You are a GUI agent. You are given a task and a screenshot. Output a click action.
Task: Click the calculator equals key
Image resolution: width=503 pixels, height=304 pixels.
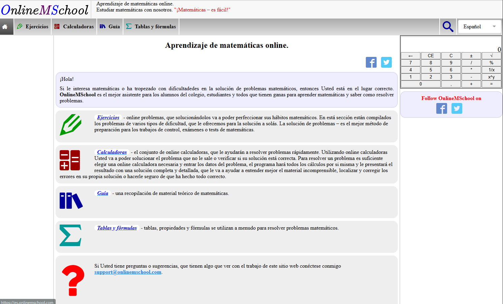point(492,84)
